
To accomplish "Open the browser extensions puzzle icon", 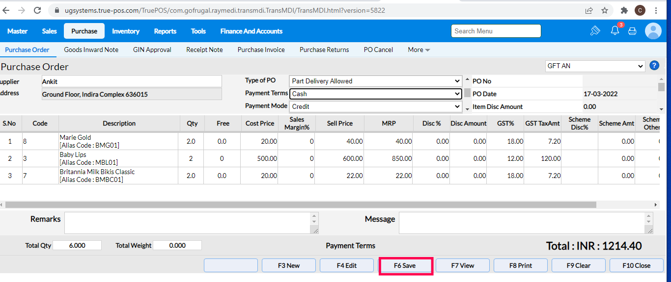I will click(624, 10).
